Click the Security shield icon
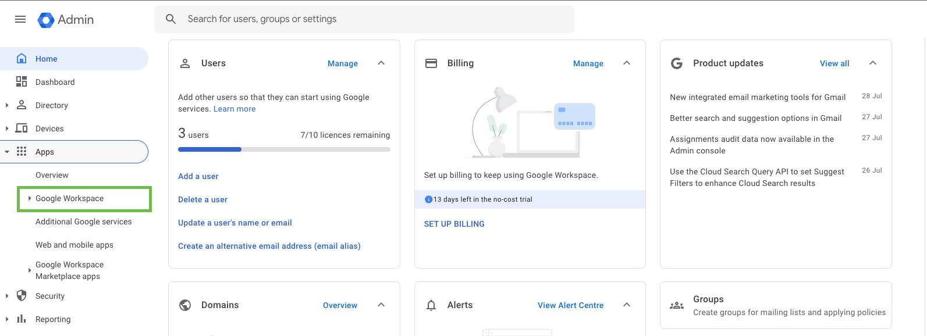 click(22, 296)
